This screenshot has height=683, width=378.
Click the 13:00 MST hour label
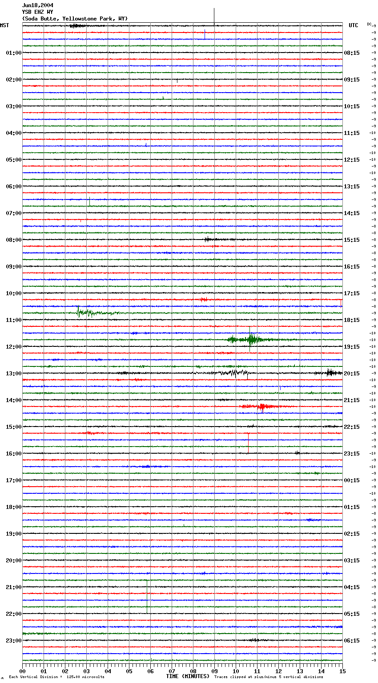point(14,374)
